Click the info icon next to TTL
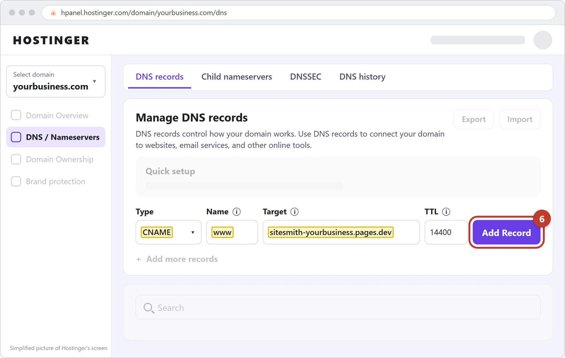 (446, 212)
